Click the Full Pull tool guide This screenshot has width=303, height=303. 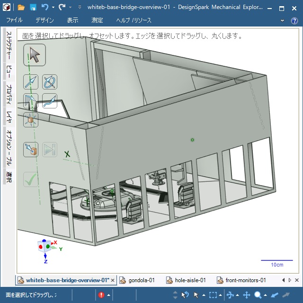[x=50, y=150]
